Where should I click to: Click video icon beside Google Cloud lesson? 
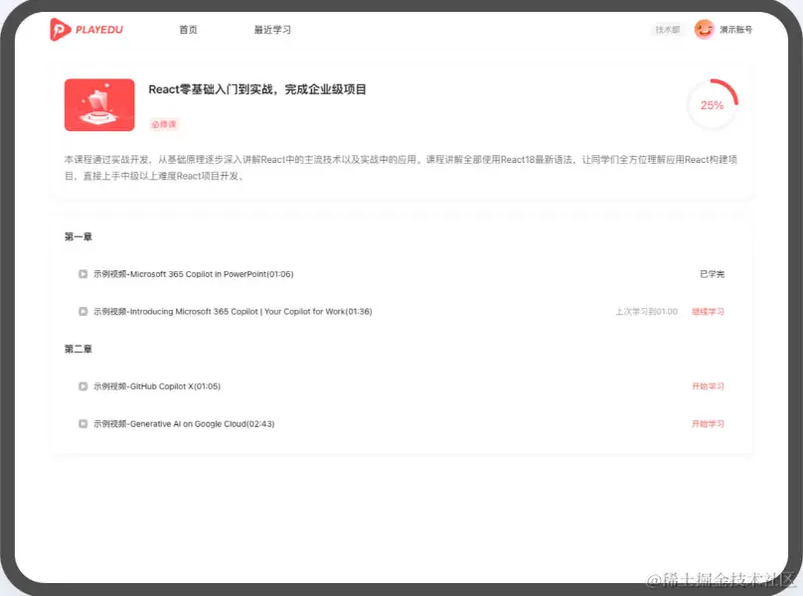coord(82,423)
